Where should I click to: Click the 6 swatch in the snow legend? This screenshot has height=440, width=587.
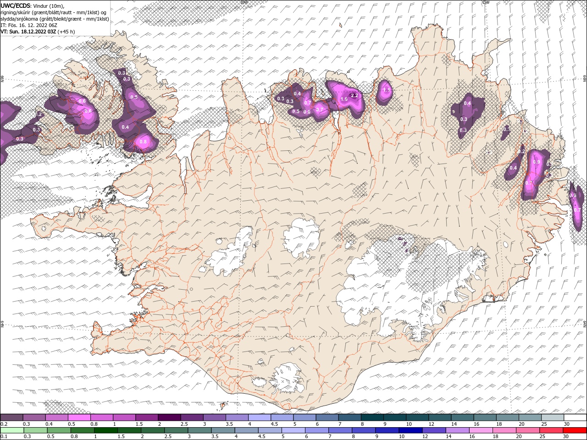coord(327,418)
